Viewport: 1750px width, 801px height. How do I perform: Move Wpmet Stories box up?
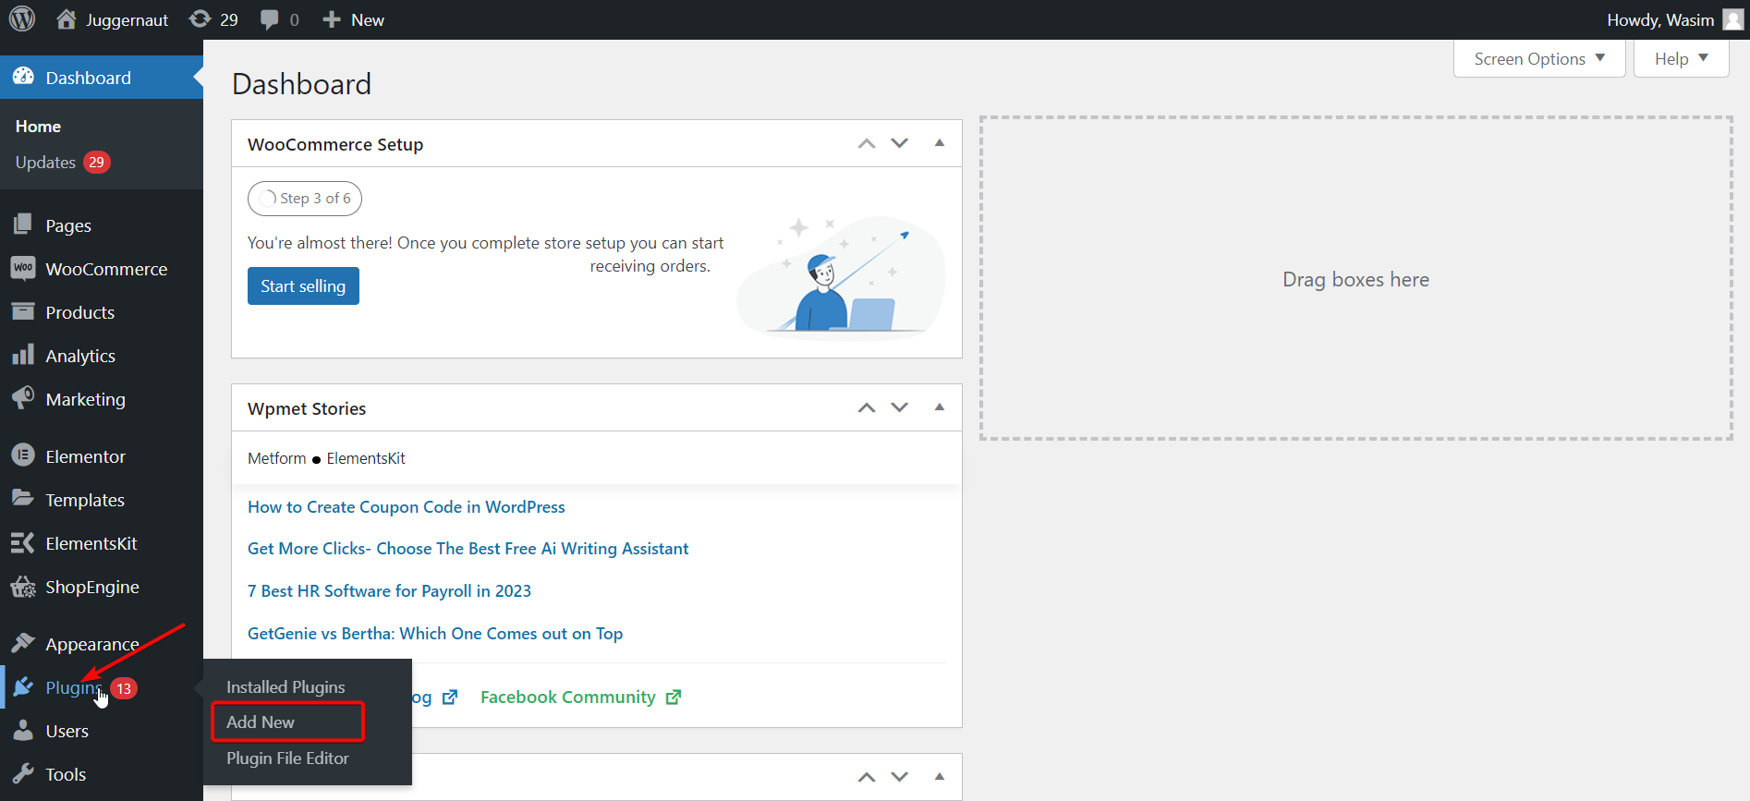click(x=866, y=407)
